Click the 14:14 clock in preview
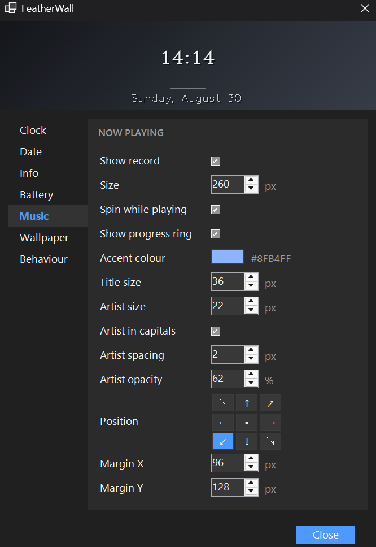This screenshot has height=547, width=376. tap(188, 58)
